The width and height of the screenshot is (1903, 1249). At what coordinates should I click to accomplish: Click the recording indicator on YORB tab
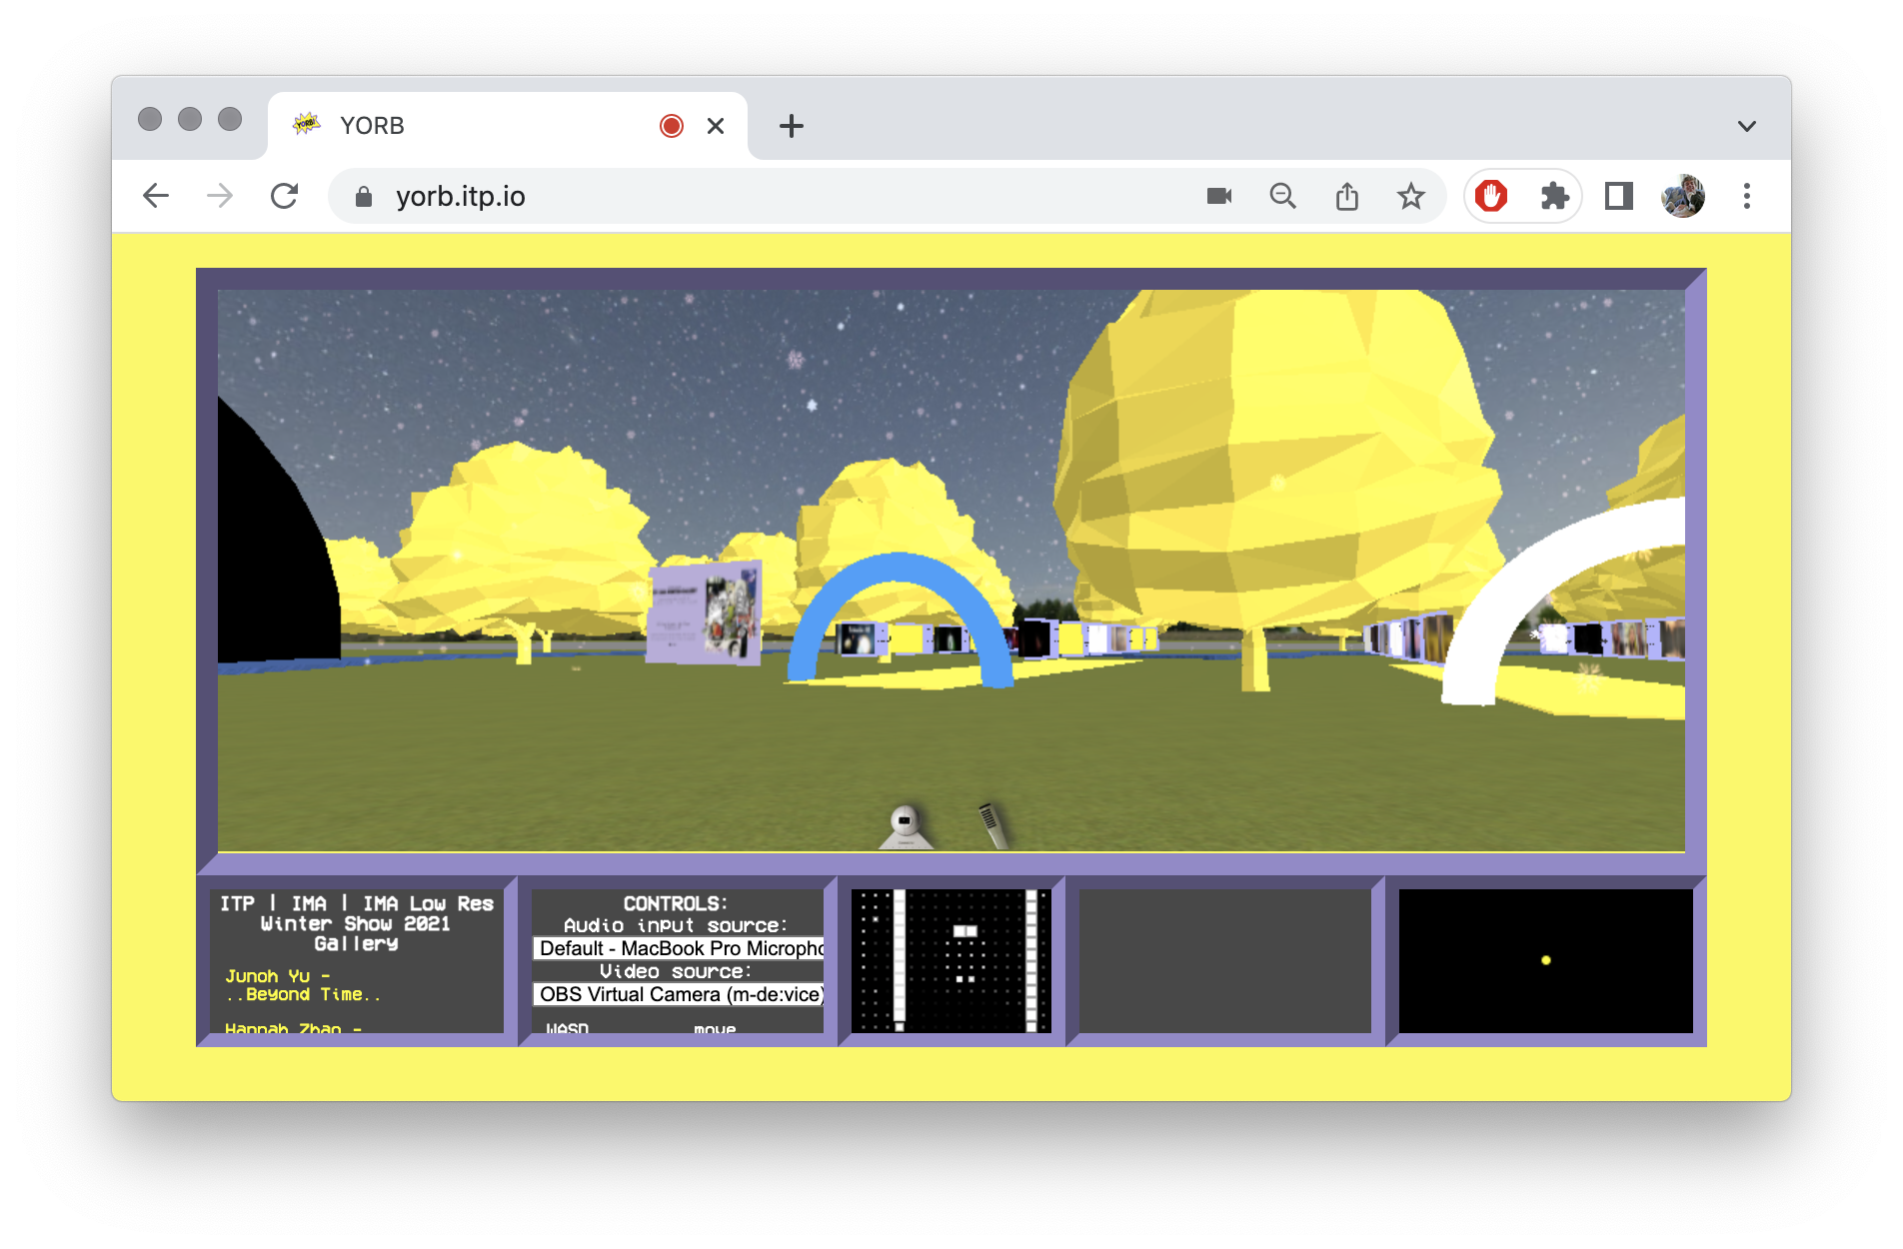click(672, 126)
